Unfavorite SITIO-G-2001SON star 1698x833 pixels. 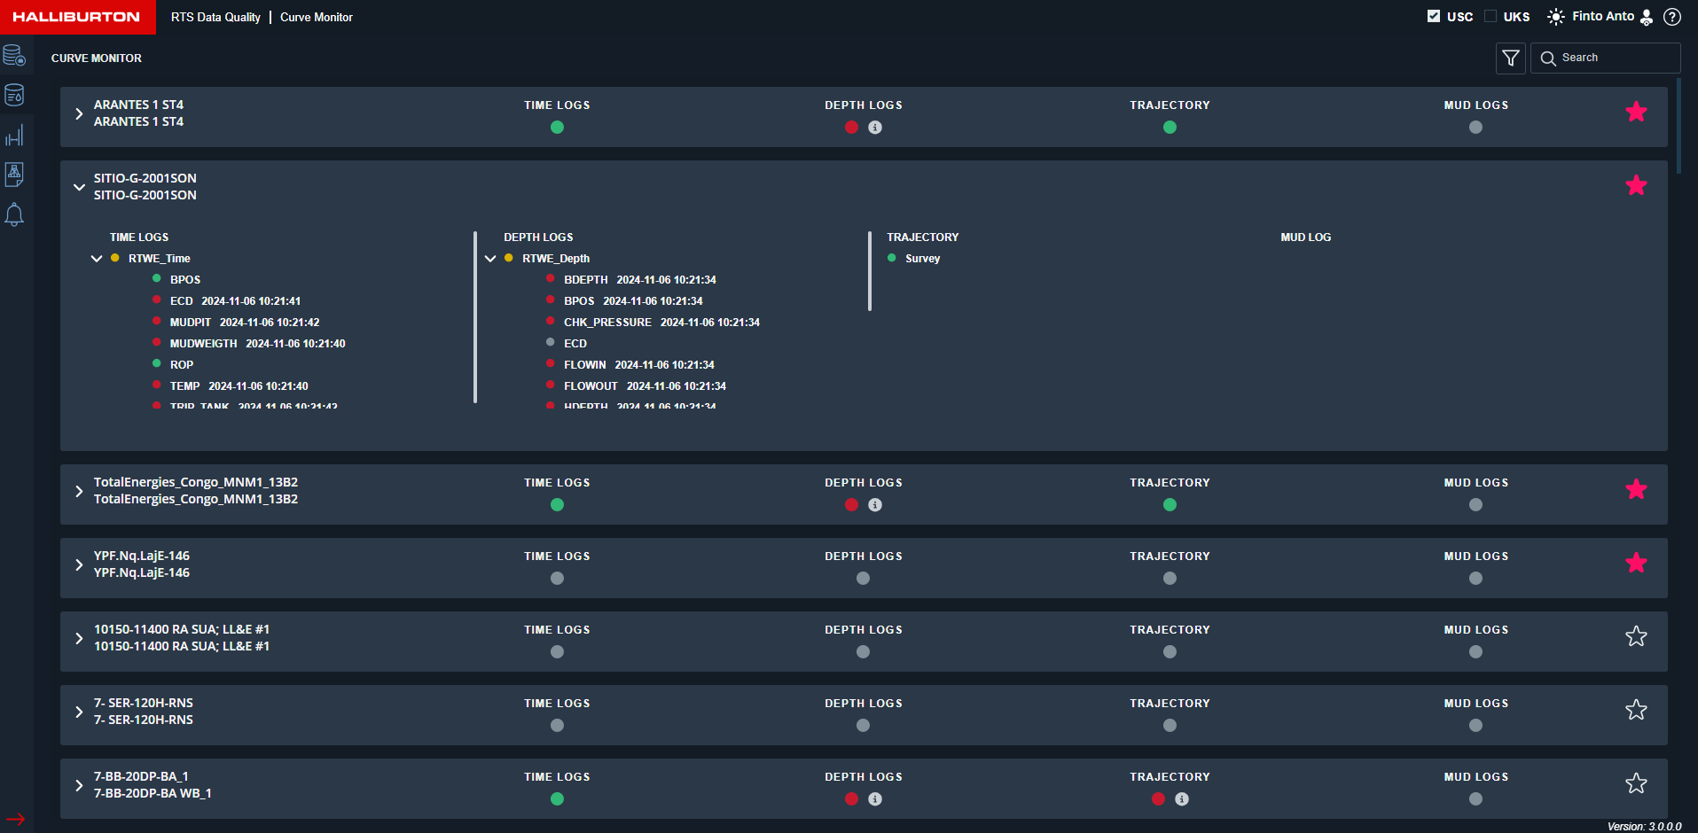coord(1636,185)
